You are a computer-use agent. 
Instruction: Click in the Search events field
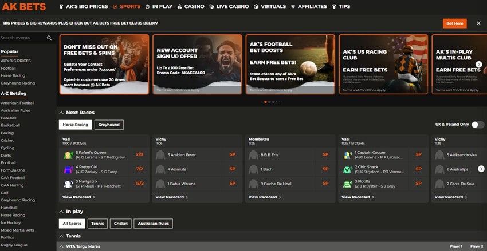[22, 38]
